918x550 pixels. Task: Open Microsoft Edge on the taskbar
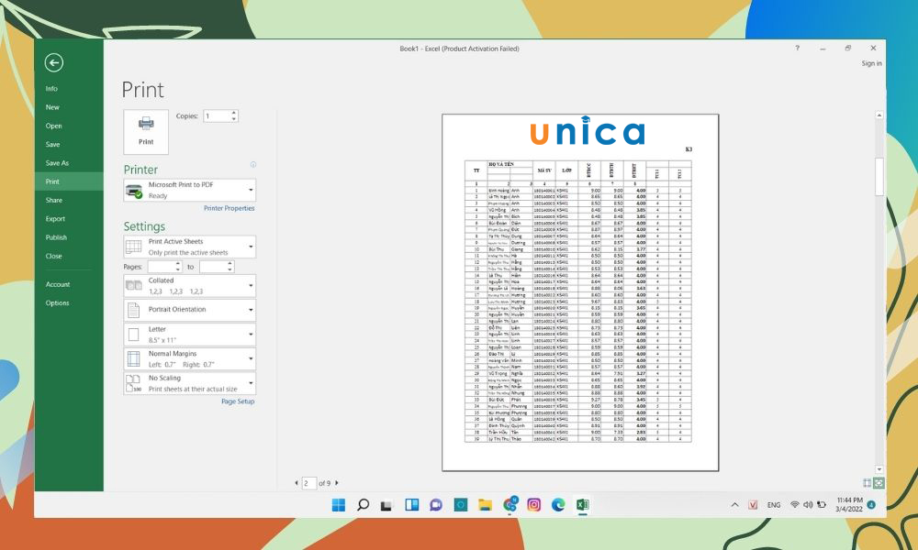(x=558, y=504)
